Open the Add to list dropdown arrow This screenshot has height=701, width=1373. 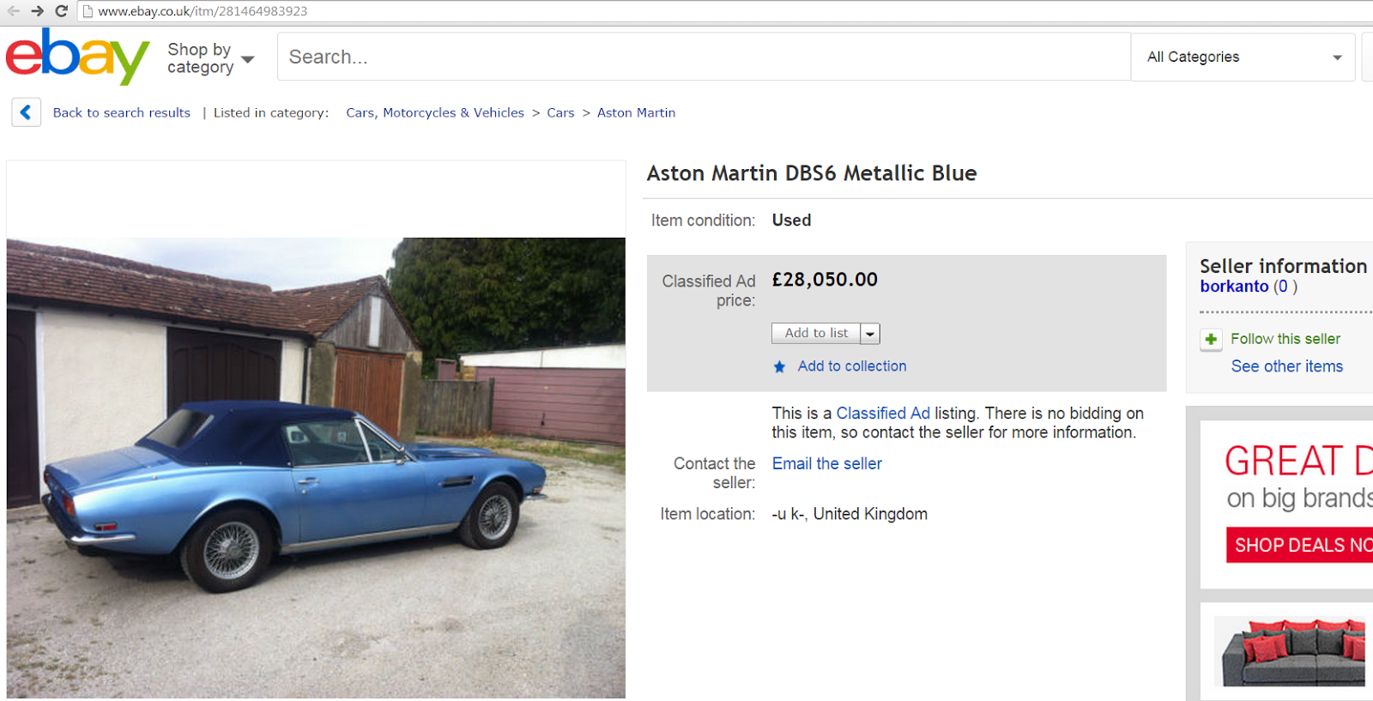tap(870, 334)
